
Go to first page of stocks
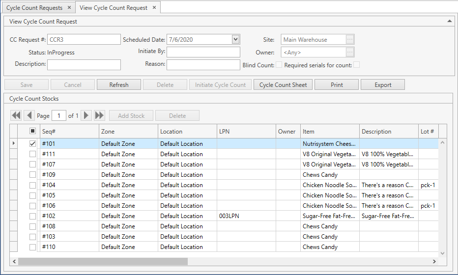[16, 115]
